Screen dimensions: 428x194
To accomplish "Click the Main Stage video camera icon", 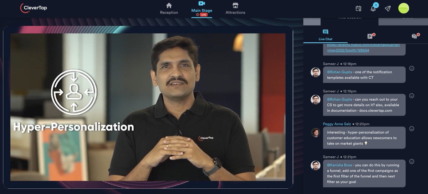I will (202, 4).
